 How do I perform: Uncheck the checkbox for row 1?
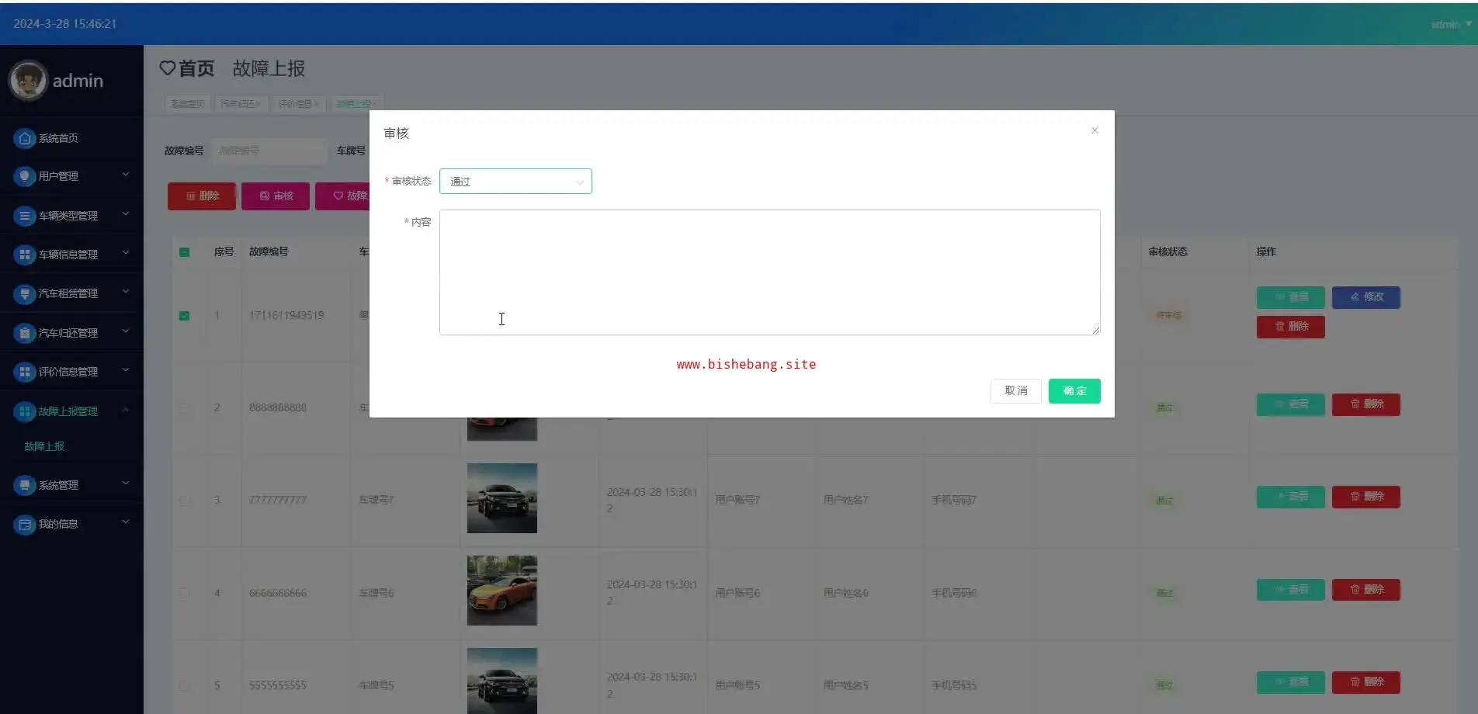point(185,316)
